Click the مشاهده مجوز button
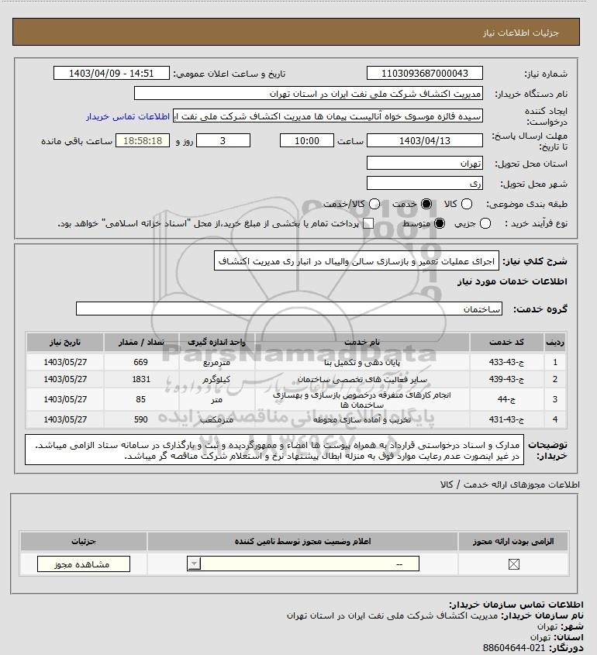Viewport: 597px width, 655px height. [84, 564]
